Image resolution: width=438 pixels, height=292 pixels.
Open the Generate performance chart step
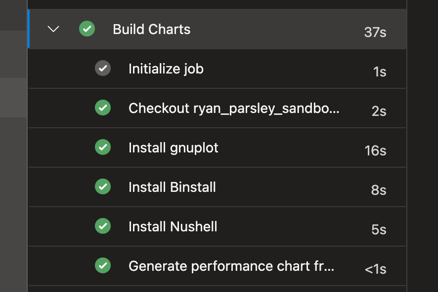pyautogui.click(x=231, y=266)
